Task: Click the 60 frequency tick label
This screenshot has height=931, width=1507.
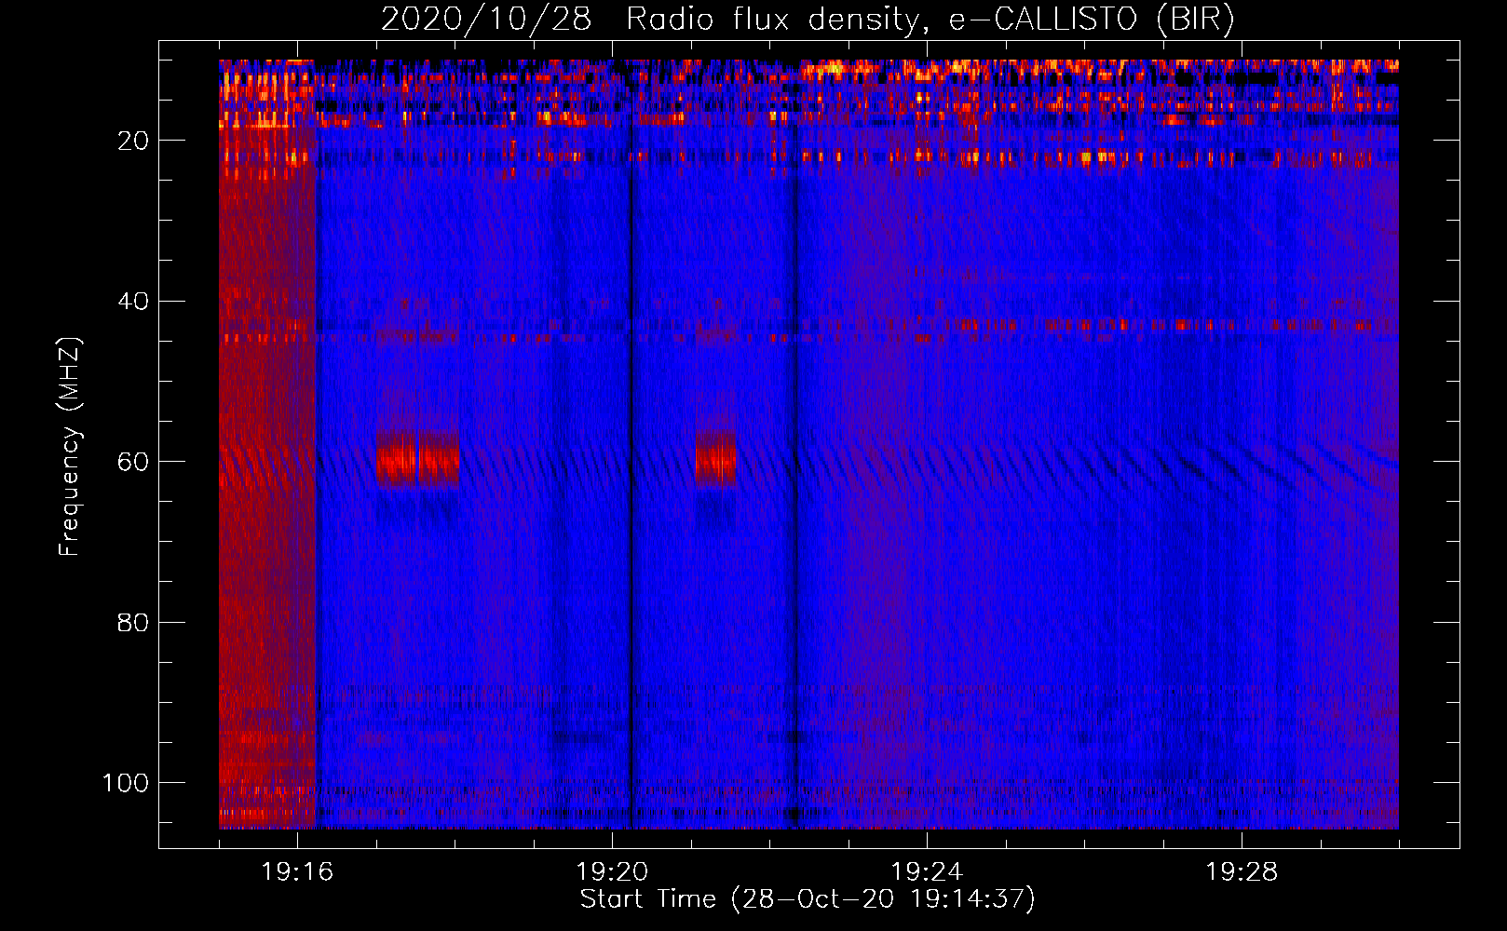Action: point(133,462)
